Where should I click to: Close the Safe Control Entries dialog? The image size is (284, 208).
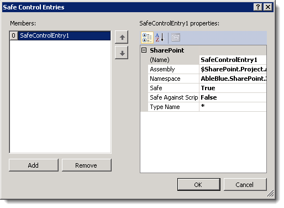point(268,7)
